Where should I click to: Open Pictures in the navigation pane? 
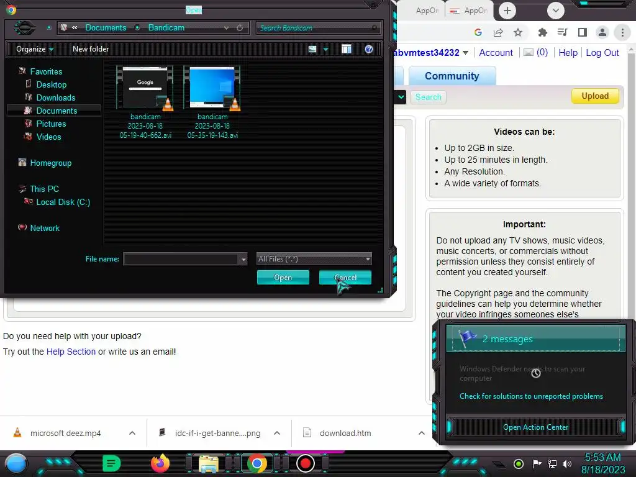pos(51,124)
